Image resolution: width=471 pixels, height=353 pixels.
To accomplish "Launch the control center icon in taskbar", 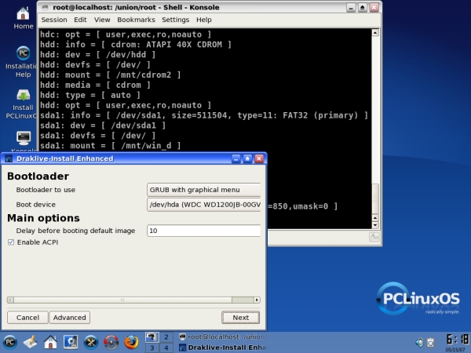I will tap(71, 342).
